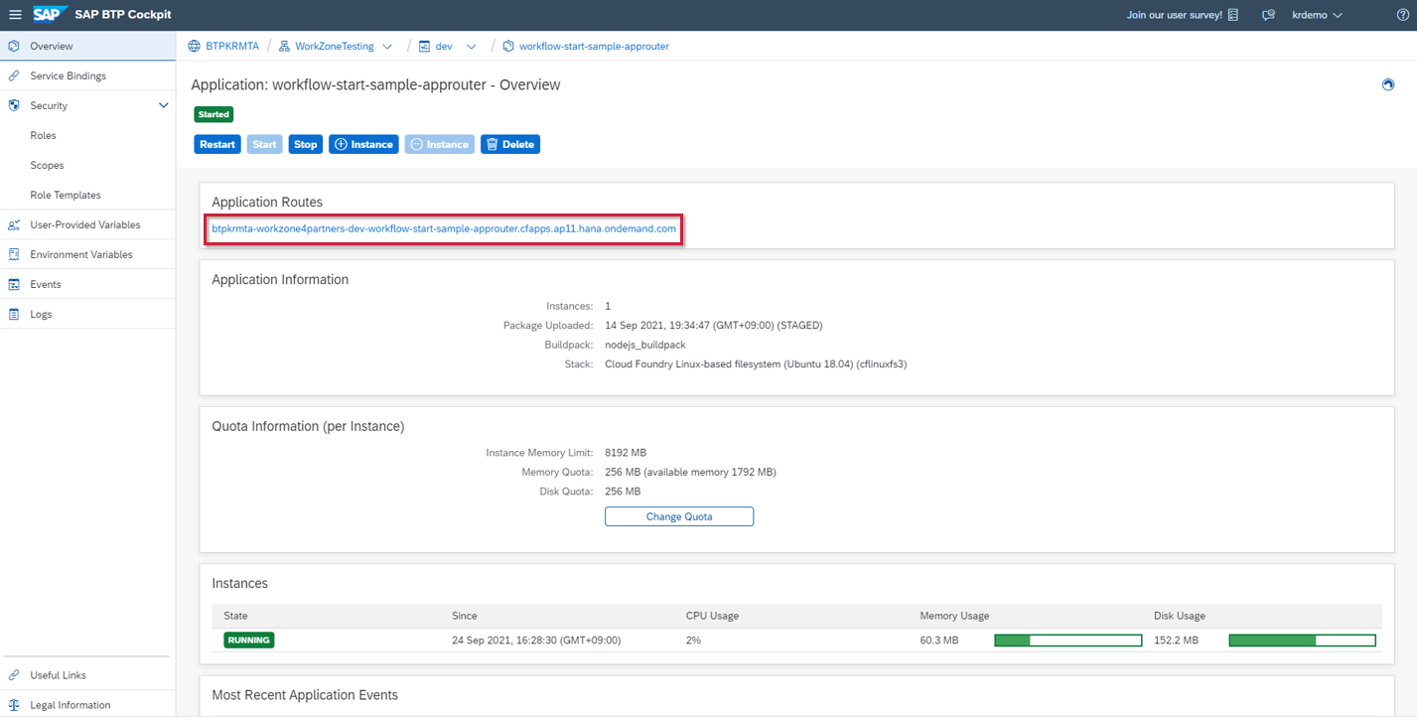Click the disabled Start button
This screenshot has height=717, width=1417.
(x=264, y=144)
